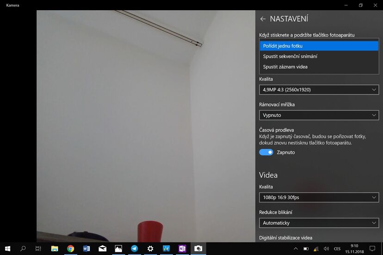Open OneNote from taskbar

[x=182, y=249]
